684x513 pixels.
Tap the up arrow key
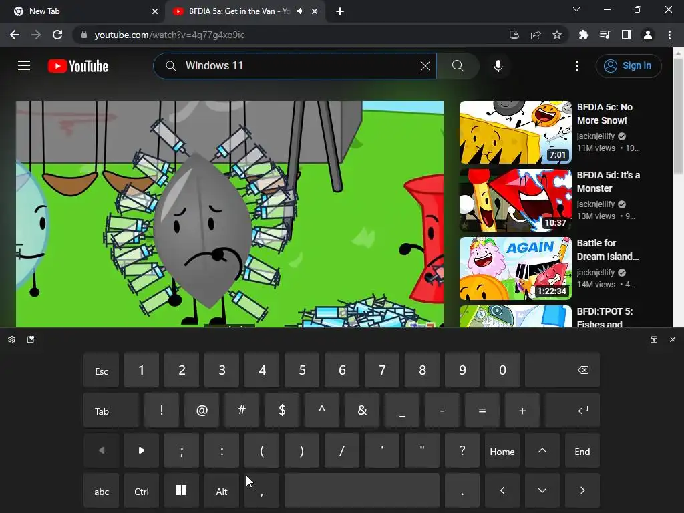coord(542,451)
